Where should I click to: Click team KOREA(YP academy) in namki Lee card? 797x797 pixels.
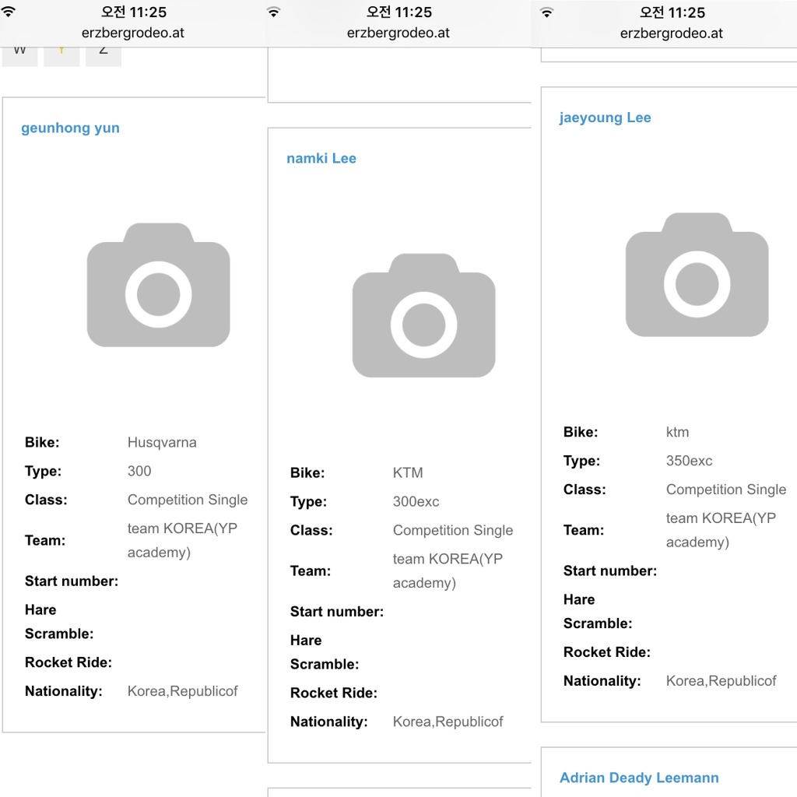448,571
